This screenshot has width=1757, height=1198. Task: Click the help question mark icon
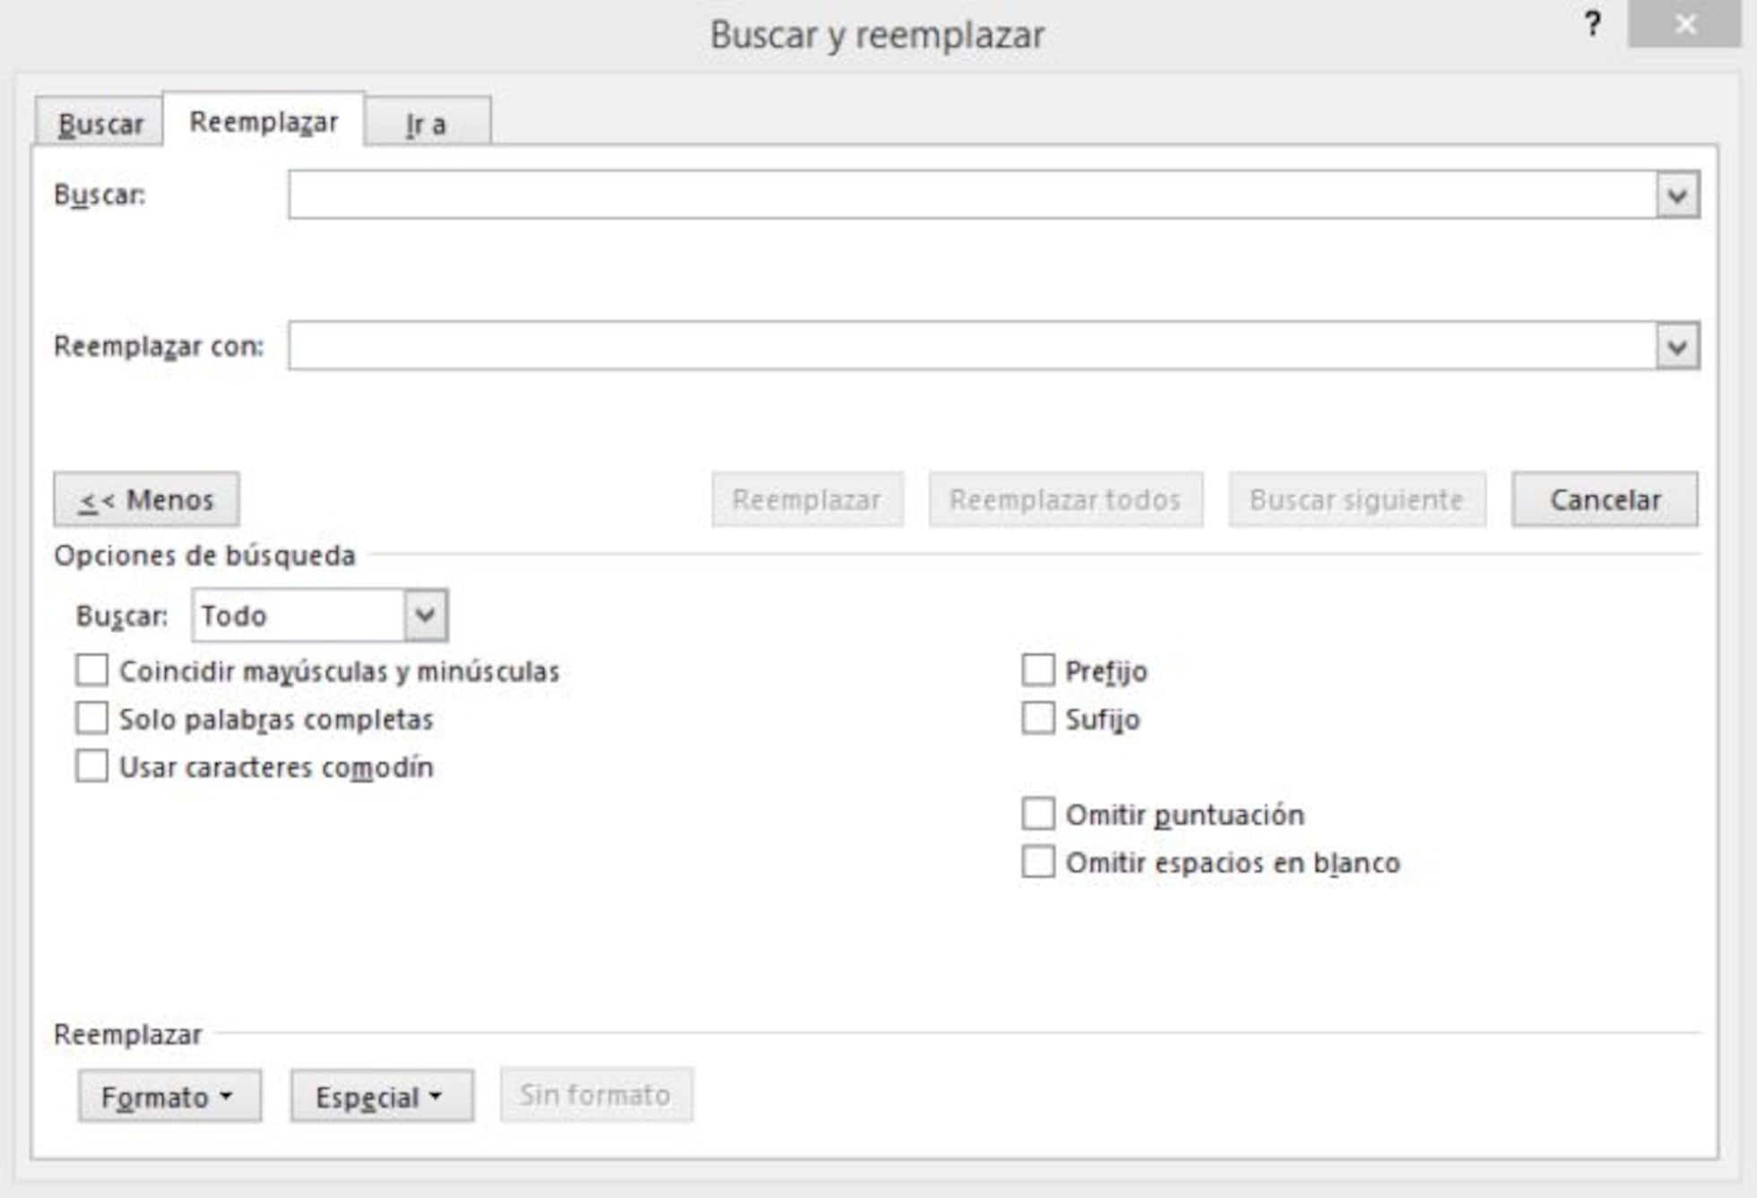click(x=1592, y=24)
